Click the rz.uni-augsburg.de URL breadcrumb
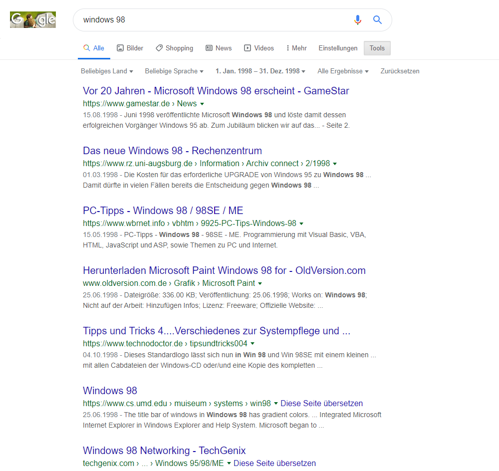 (206, 163)
